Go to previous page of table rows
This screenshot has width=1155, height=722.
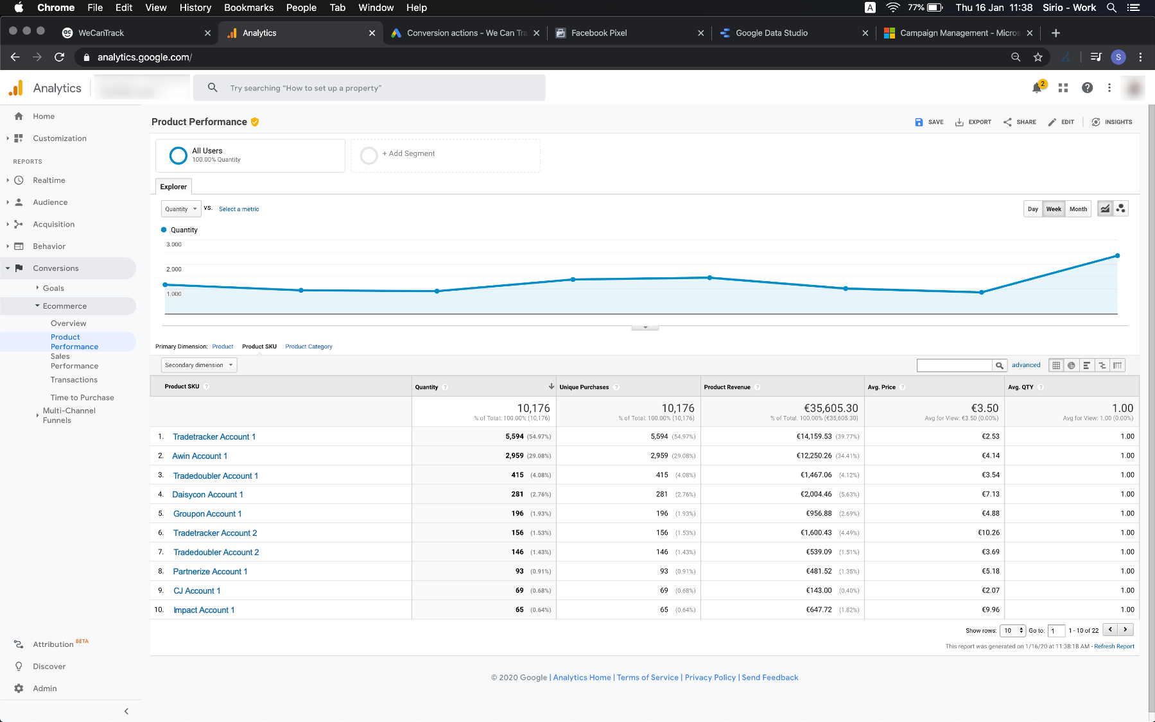click(x=1111, y=630)
